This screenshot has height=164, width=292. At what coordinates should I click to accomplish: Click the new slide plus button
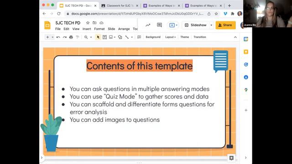click(x=47, y=37)
